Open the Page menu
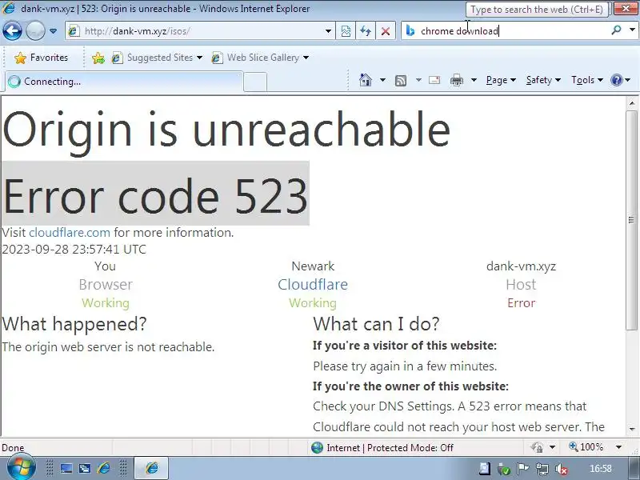640x480 pixels. point(501,80)
